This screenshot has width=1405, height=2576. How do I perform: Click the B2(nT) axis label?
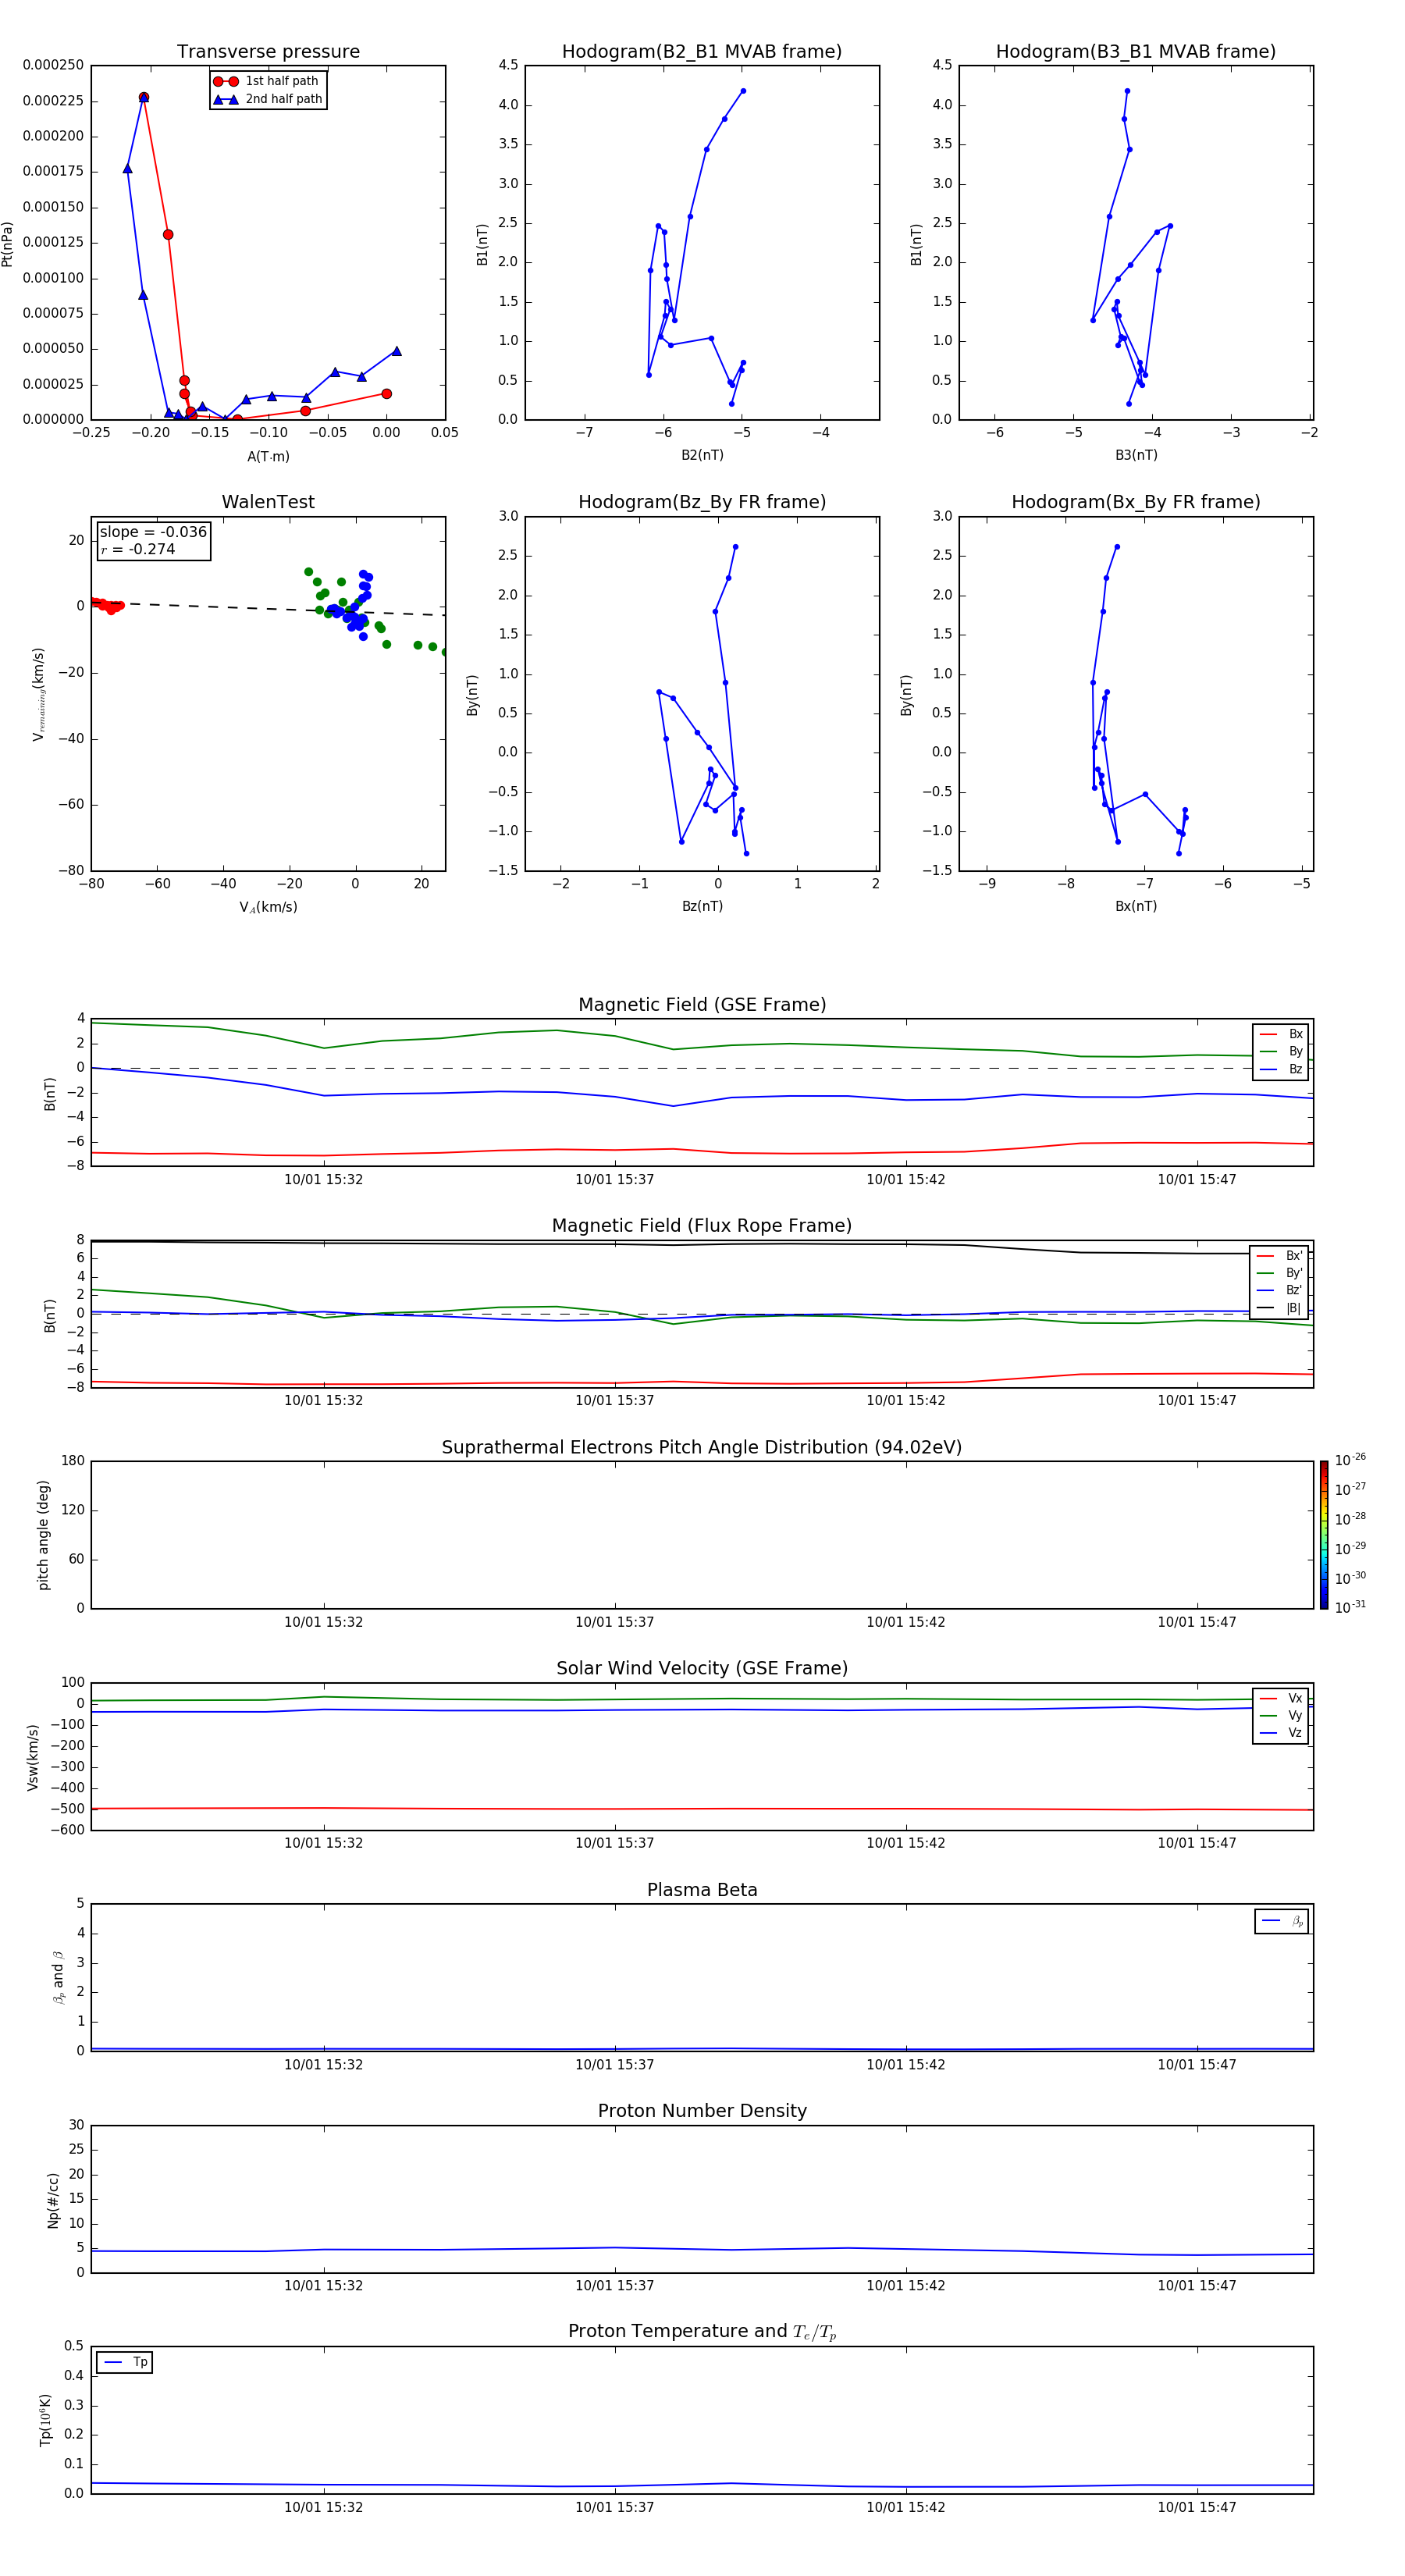702,455
